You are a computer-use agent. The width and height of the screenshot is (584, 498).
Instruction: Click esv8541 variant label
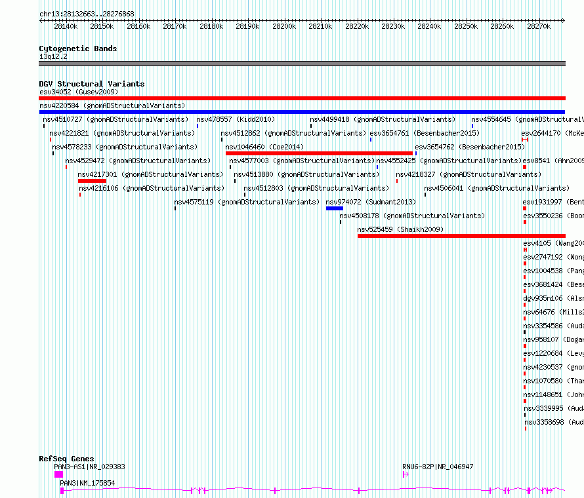(x=553, y=161)
